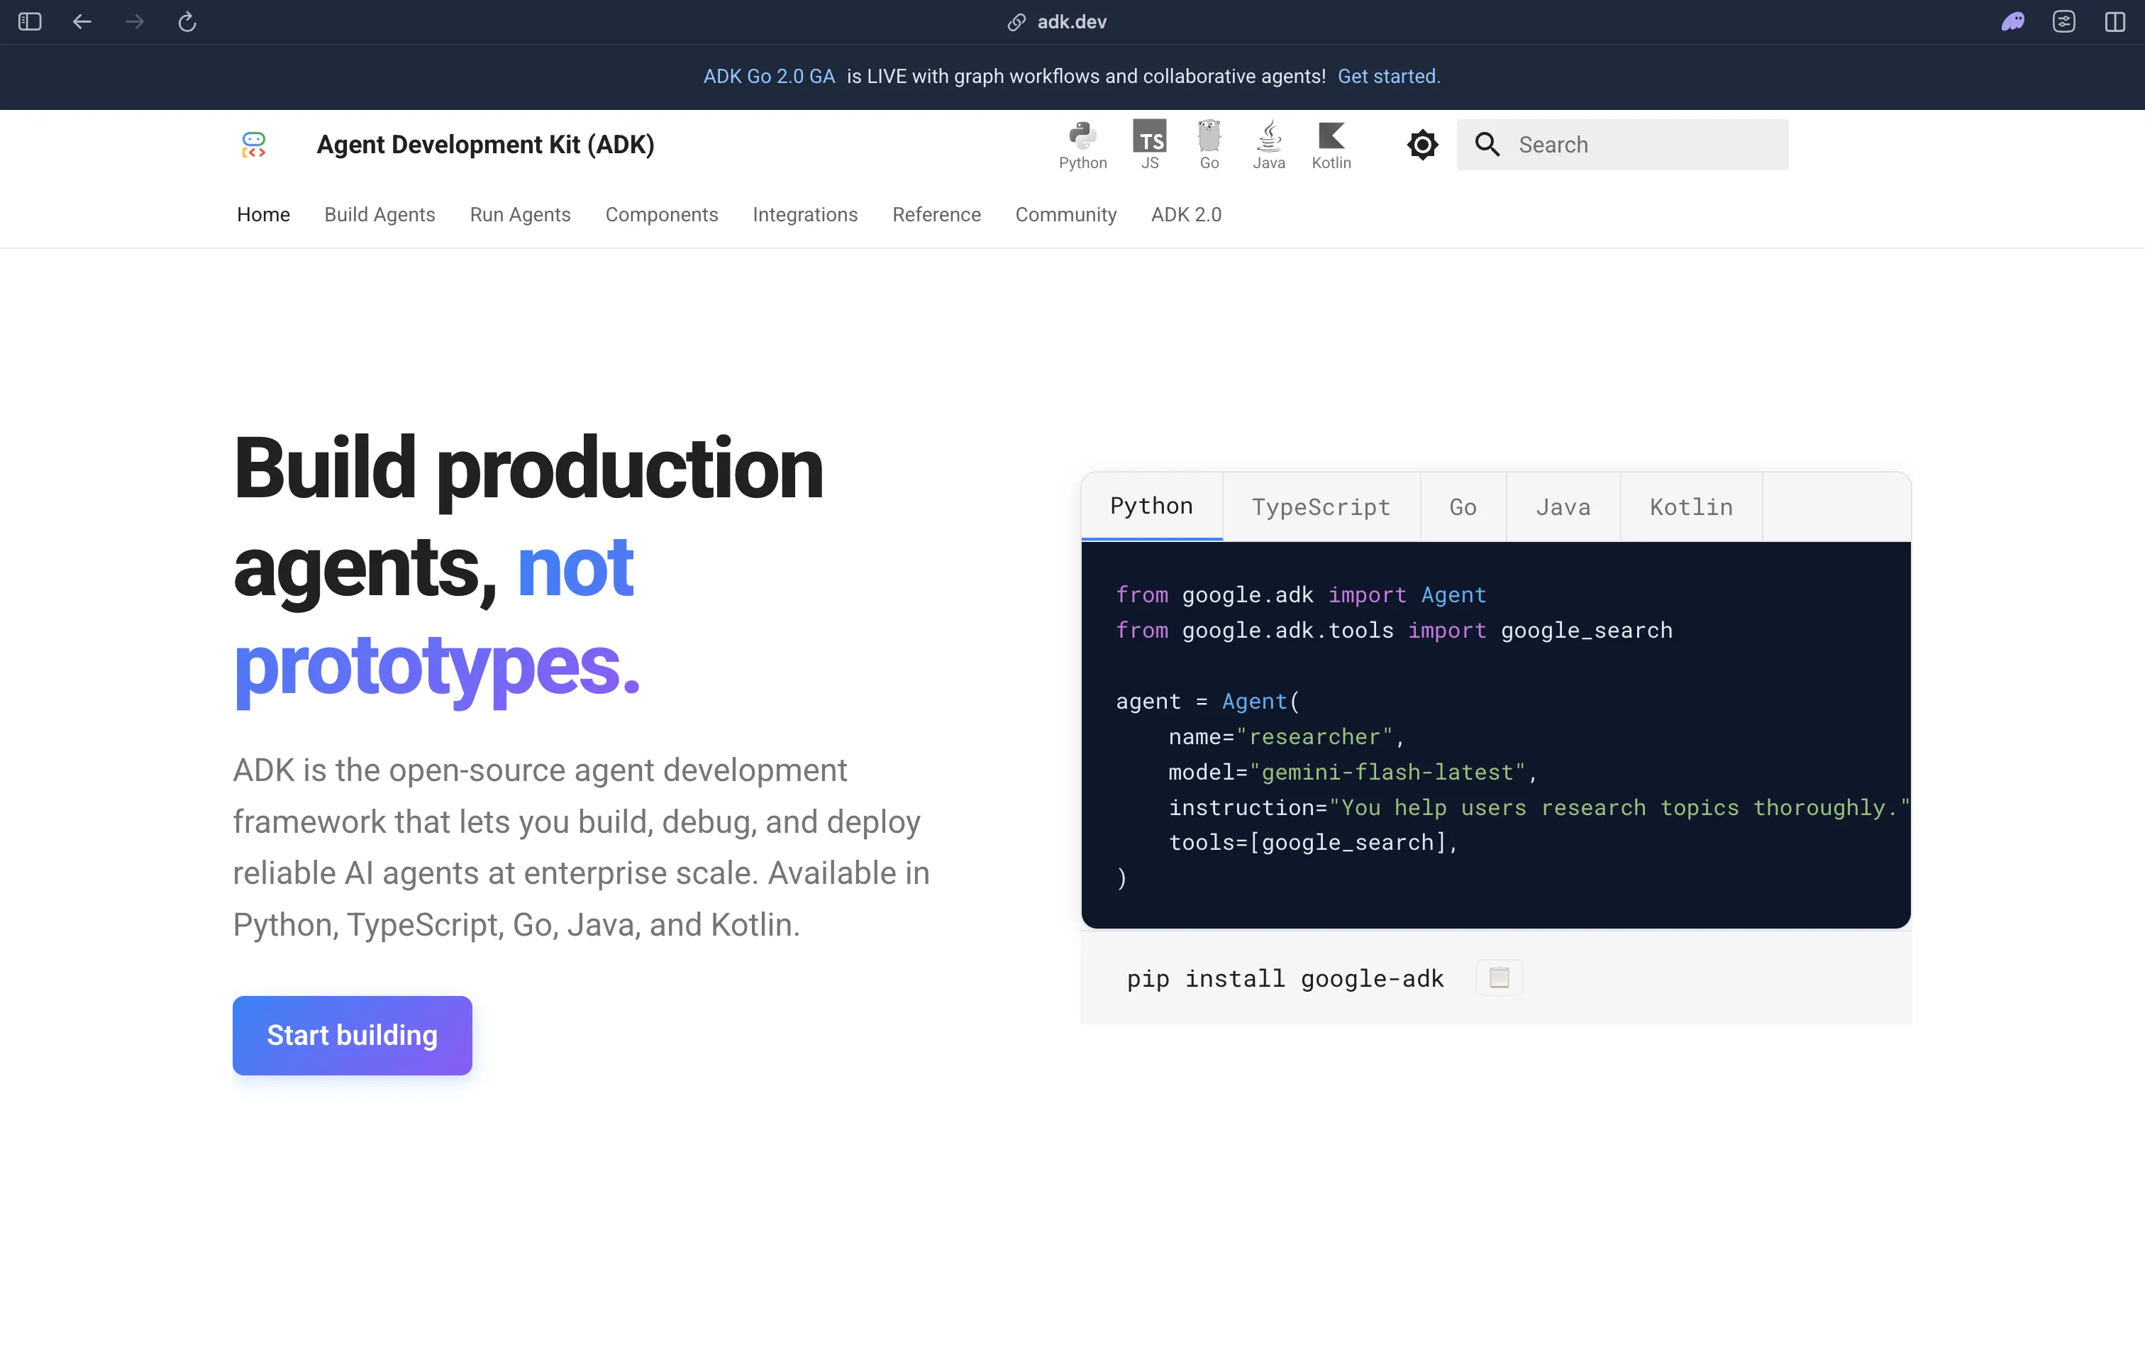Switch code sample to Kotlin tab
Screen dimensions: 2145x1345
point(1690,507)
